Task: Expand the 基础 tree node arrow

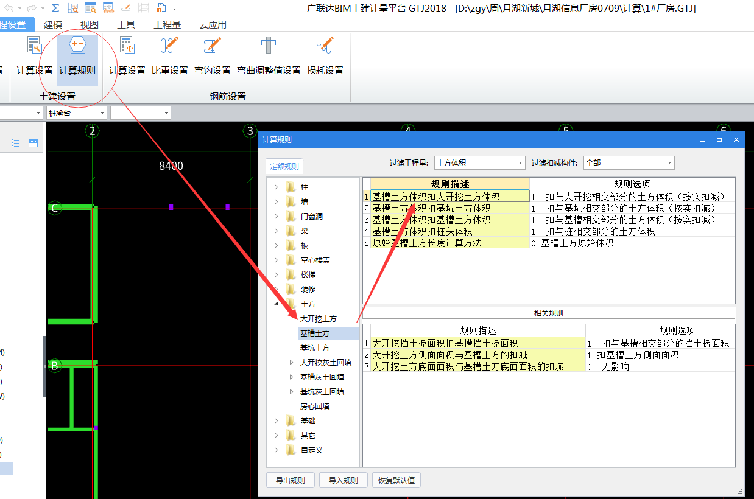Action: click(276, 420)
